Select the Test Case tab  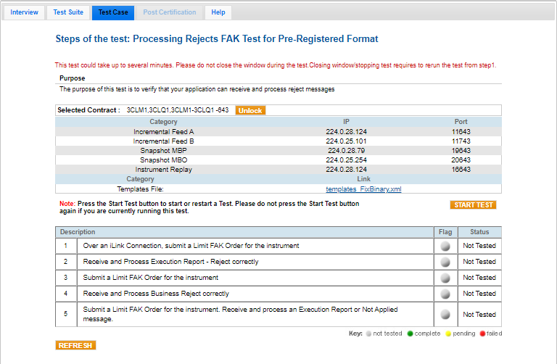[x=112, y=12]
